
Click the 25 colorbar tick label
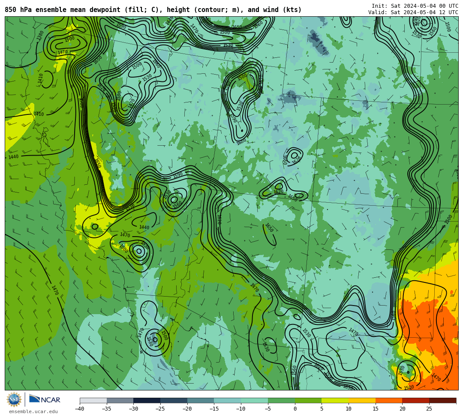tap(429, 409)
